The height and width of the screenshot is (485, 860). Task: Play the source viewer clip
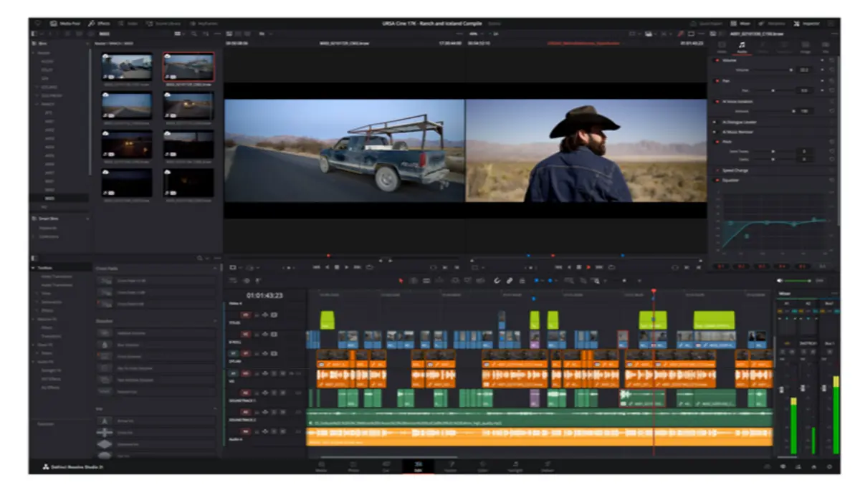pyautogui.click(x=348, y=266)
